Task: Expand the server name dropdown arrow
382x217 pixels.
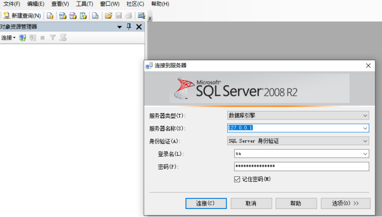Action: click(365, 128)
